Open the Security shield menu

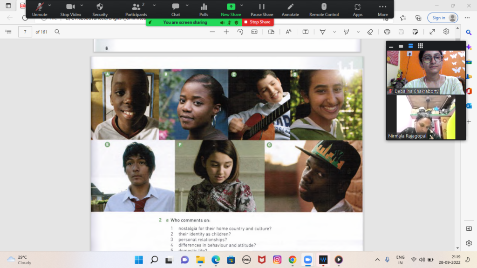pyautogui.click(x=100, y=9)
